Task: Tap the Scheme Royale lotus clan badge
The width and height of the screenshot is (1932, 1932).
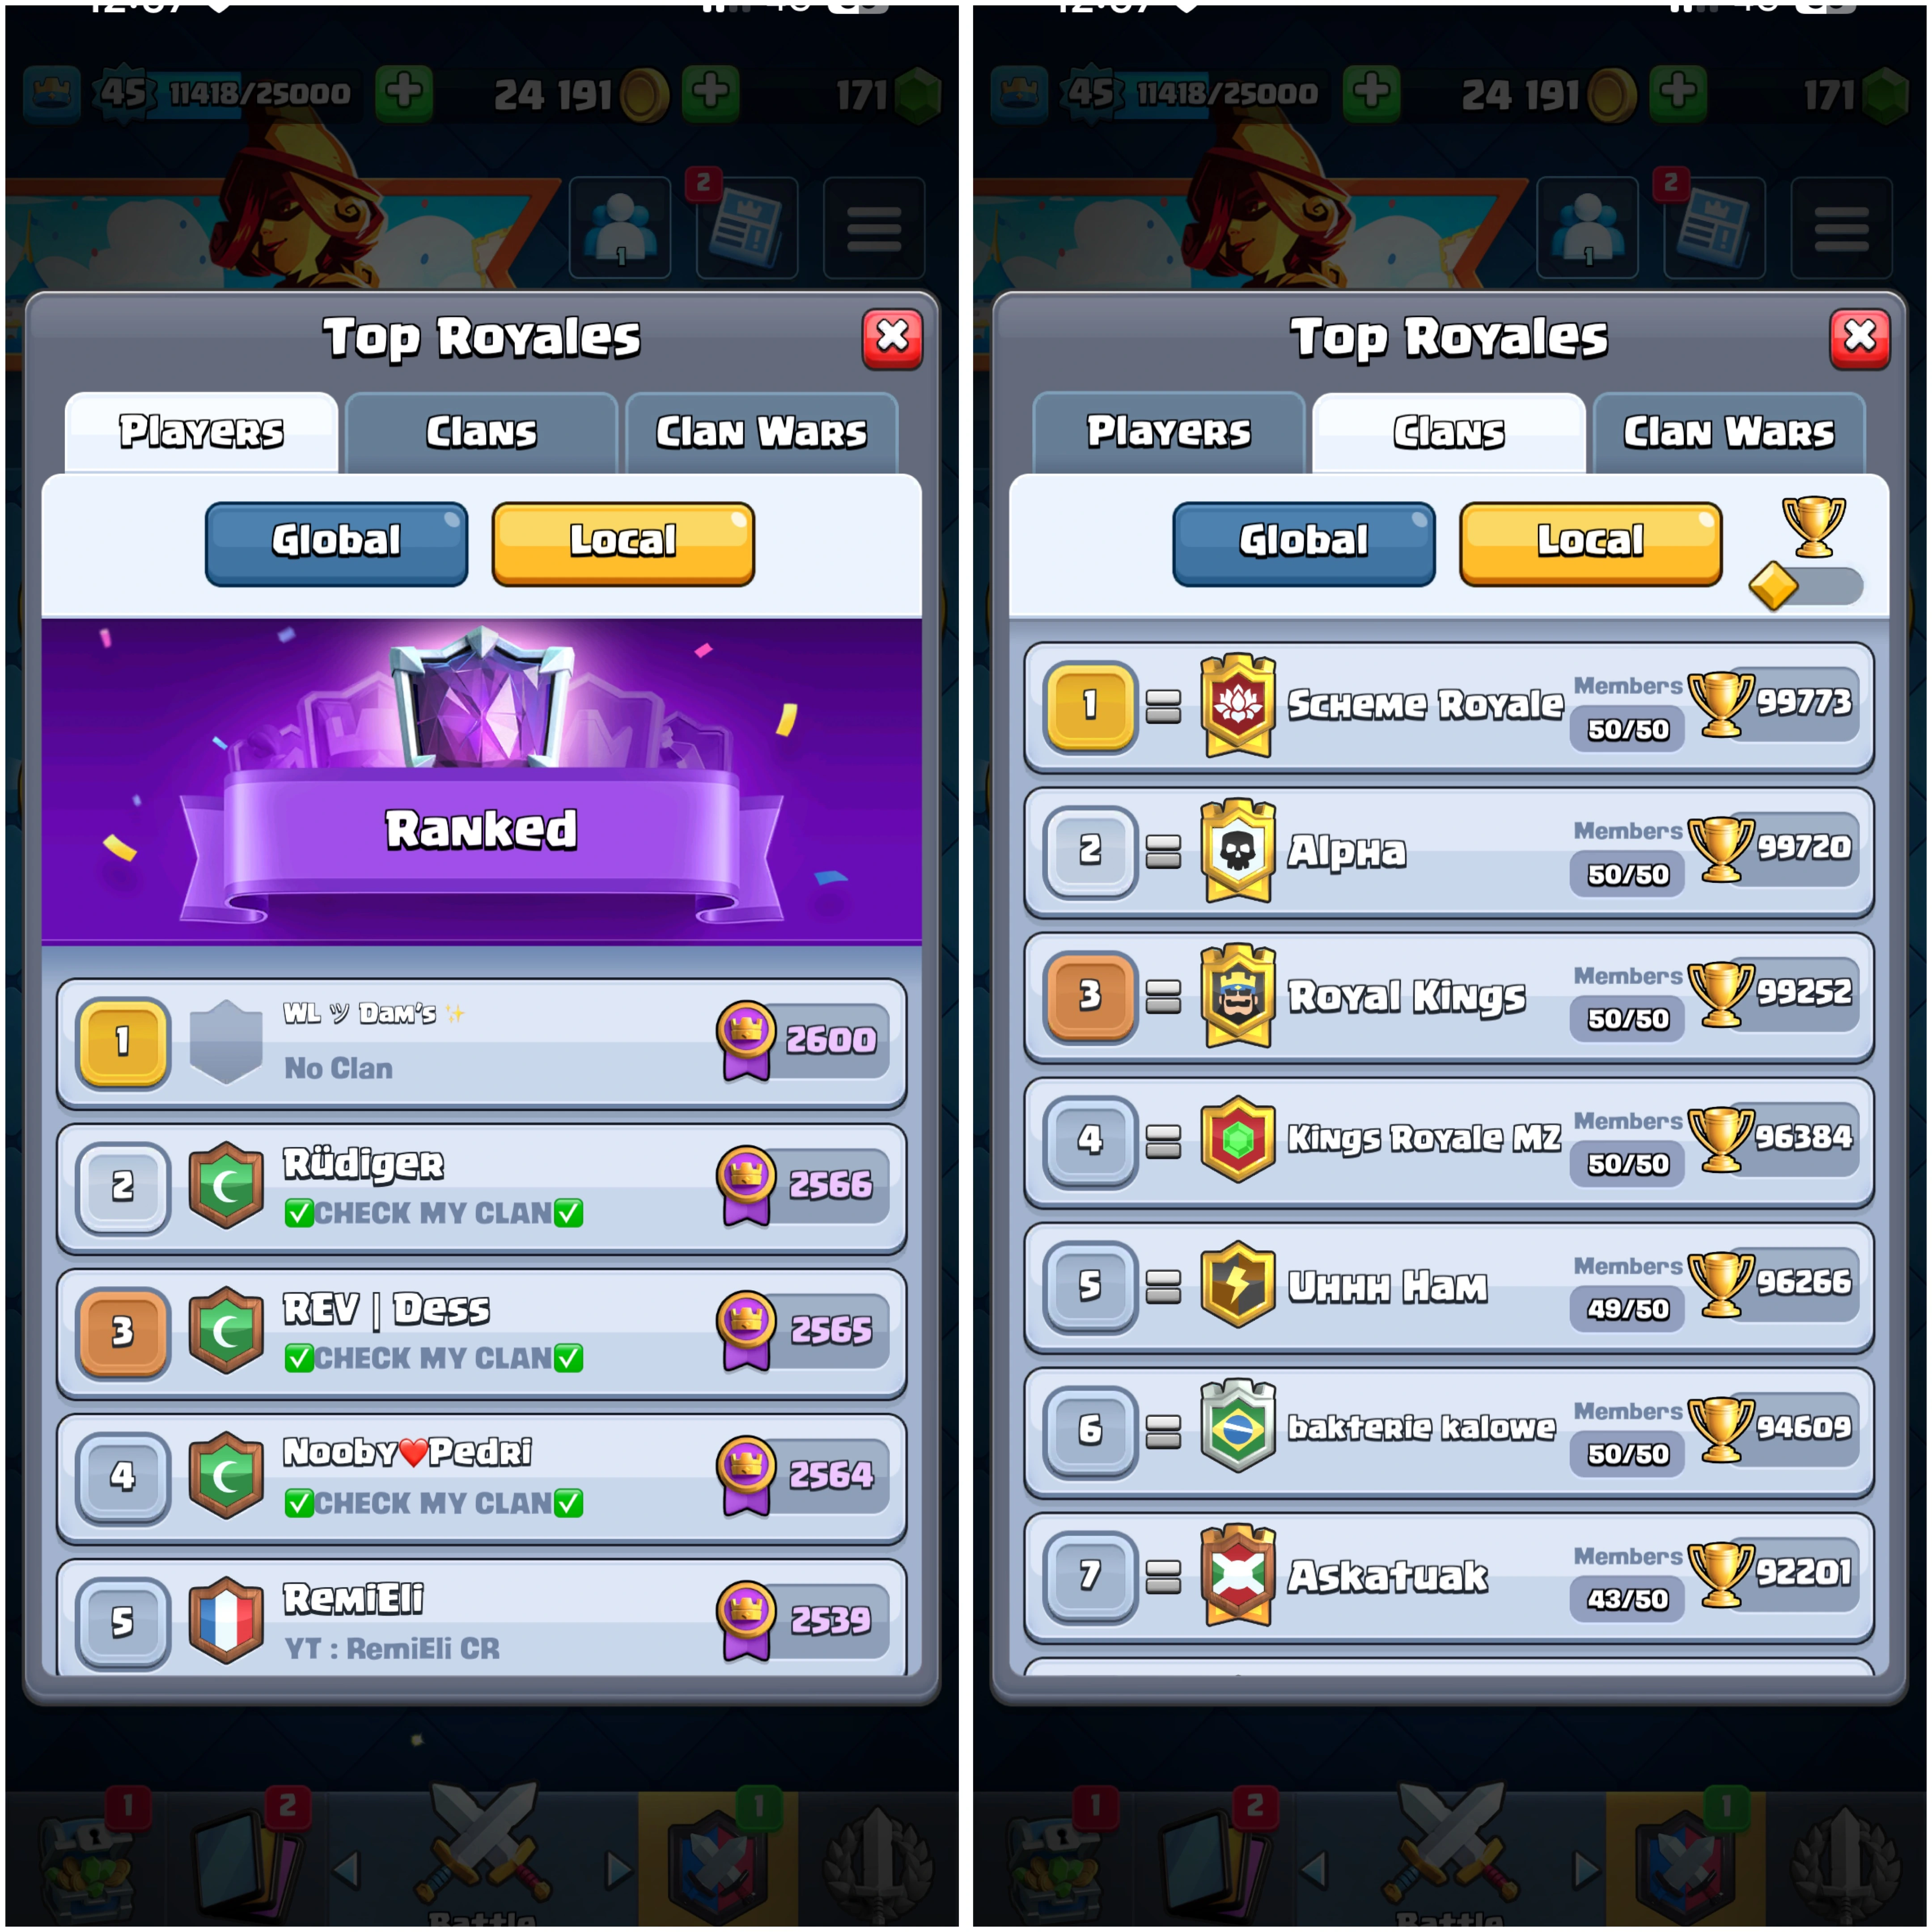Action: [x=1238, y=706]
